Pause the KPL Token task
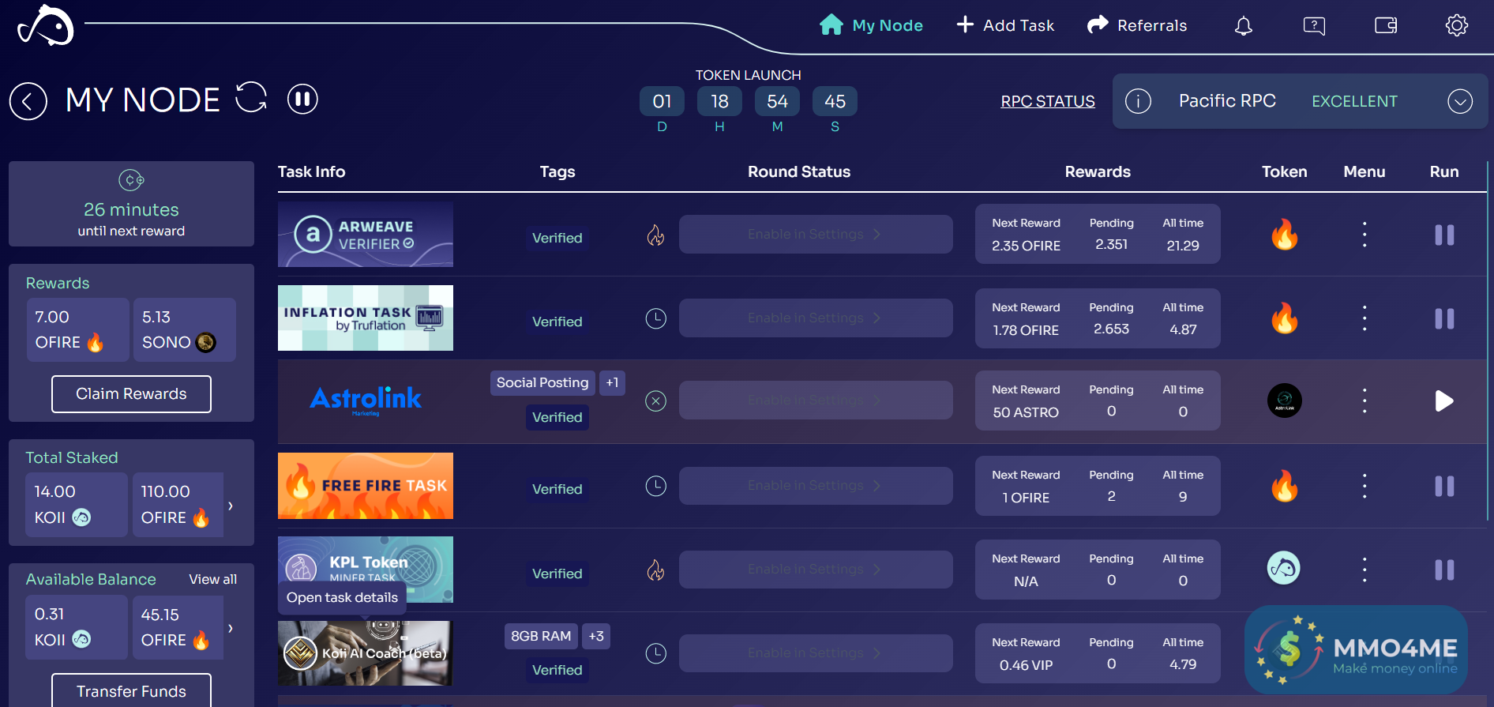The width and height of the screenshot is (1494, 707). 1444,570
